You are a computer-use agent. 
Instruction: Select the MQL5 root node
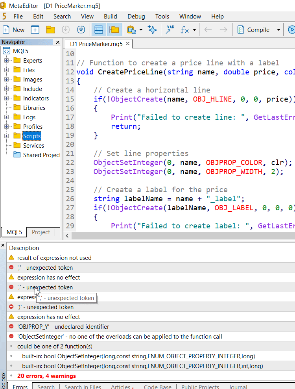[20, 51]
